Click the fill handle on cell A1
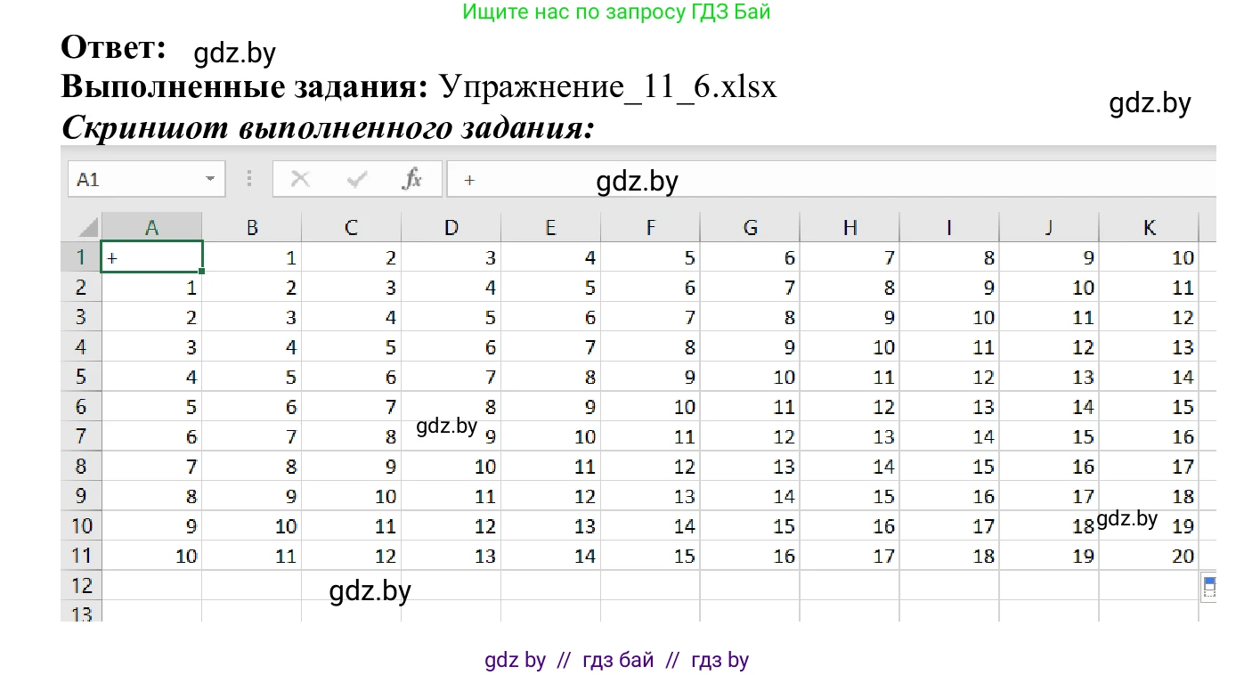This screenshot has width=1236, height=675. click(203, 269)
